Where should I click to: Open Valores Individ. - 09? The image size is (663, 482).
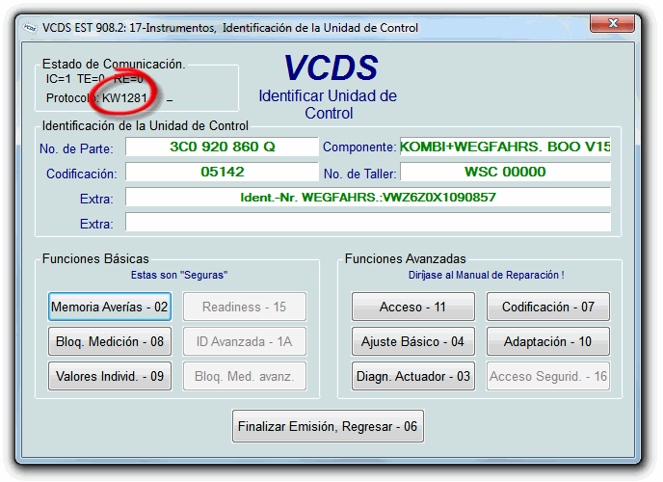pyautogui.click(x=110, y=376)
